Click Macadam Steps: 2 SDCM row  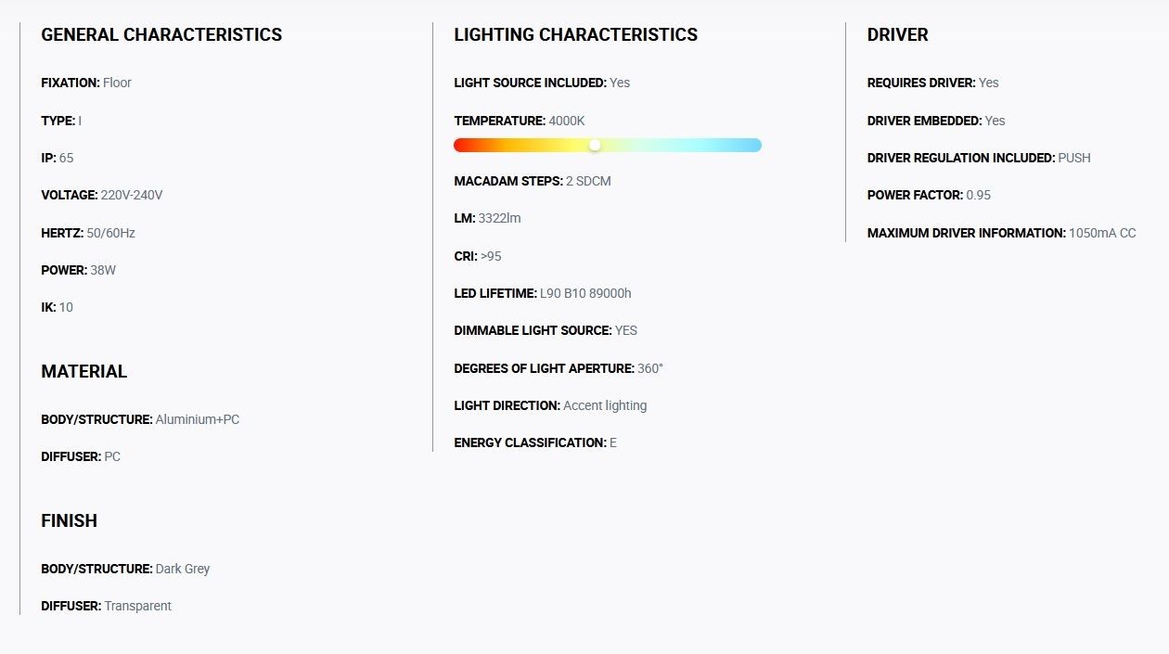point(533,181)
